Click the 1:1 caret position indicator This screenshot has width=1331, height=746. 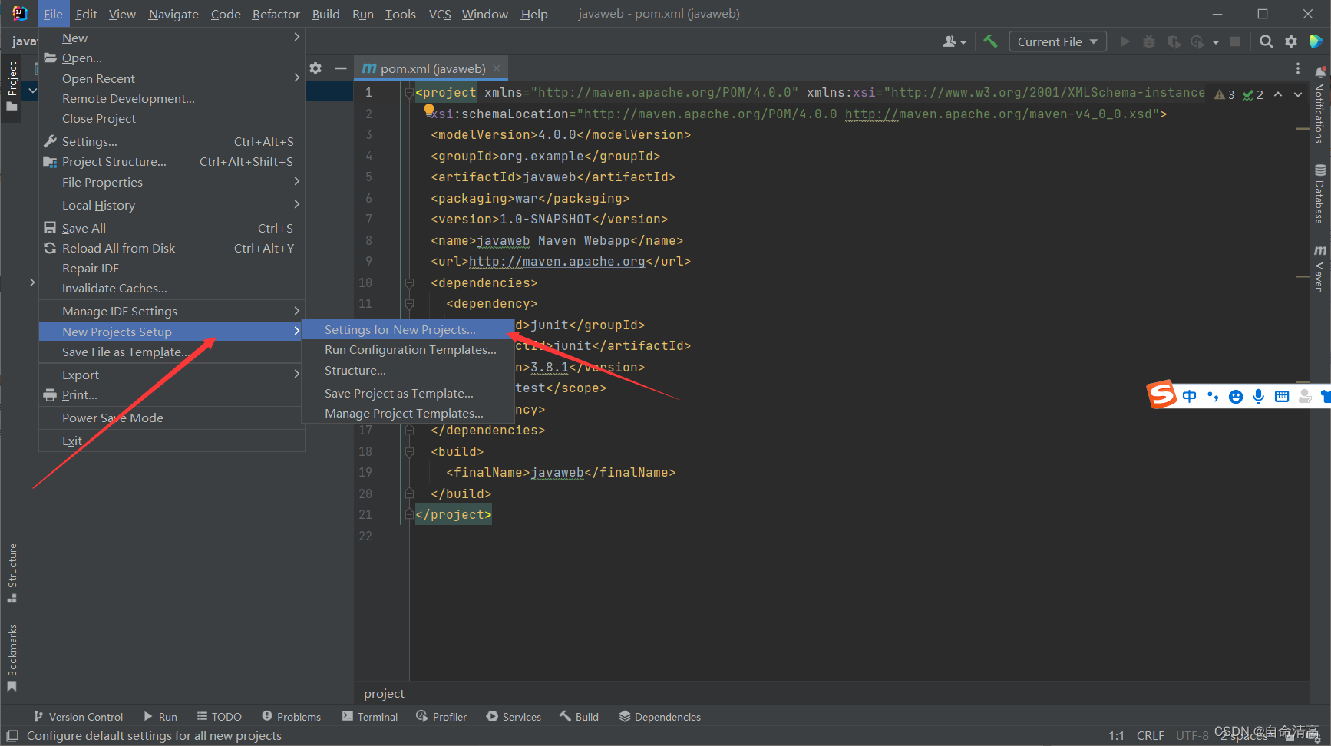click(x=1116, y=735)
